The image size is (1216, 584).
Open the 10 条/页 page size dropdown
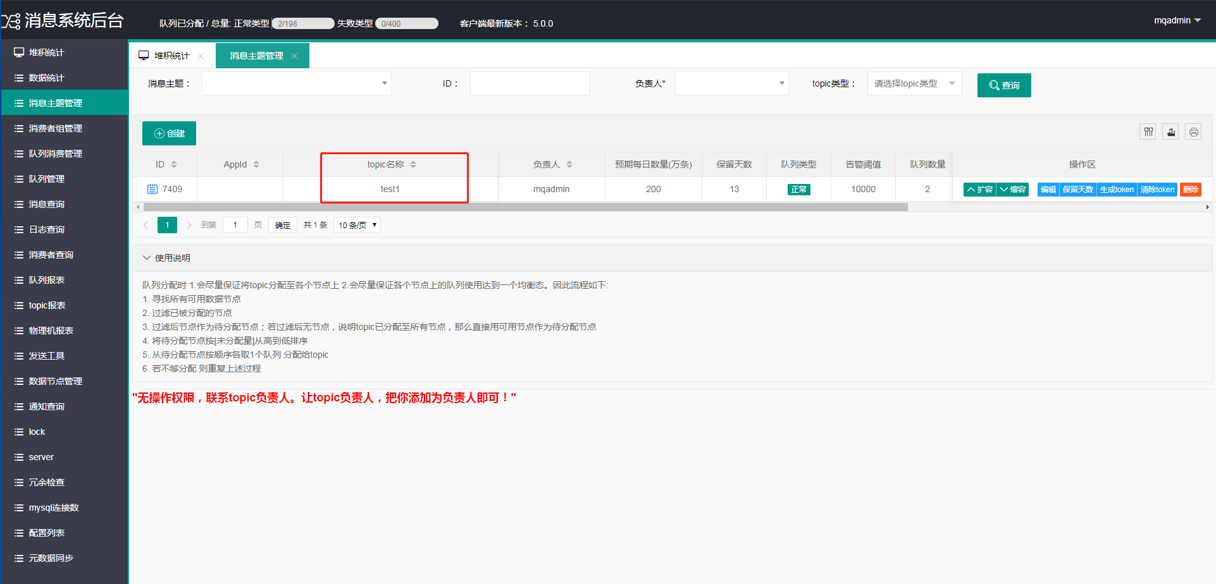357,225
